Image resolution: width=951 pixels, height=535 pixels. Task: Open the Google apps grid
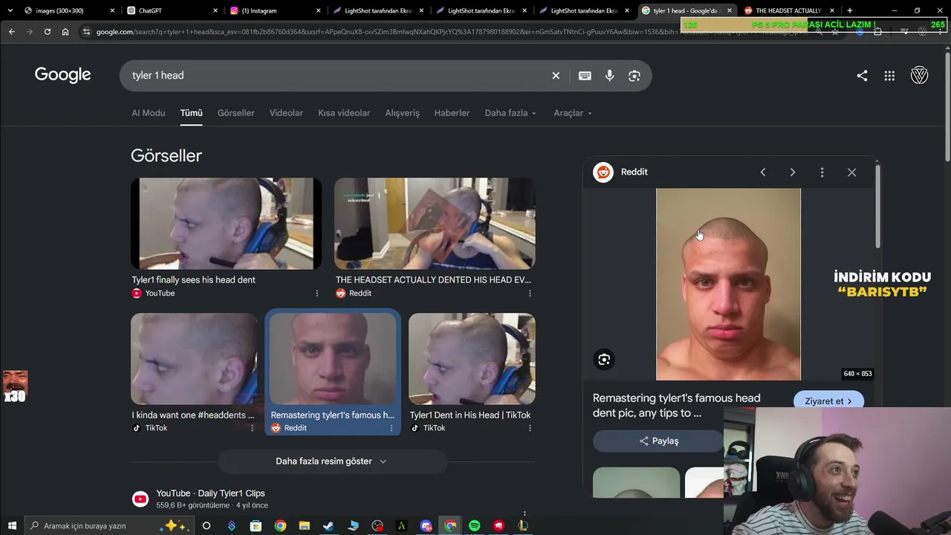point(889,75)
